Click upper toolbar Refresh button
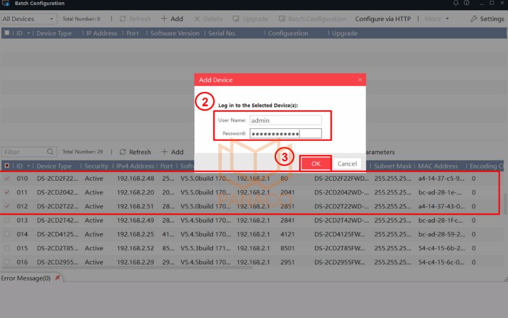Viewport: 508px width, 318px height. [135, 18]
